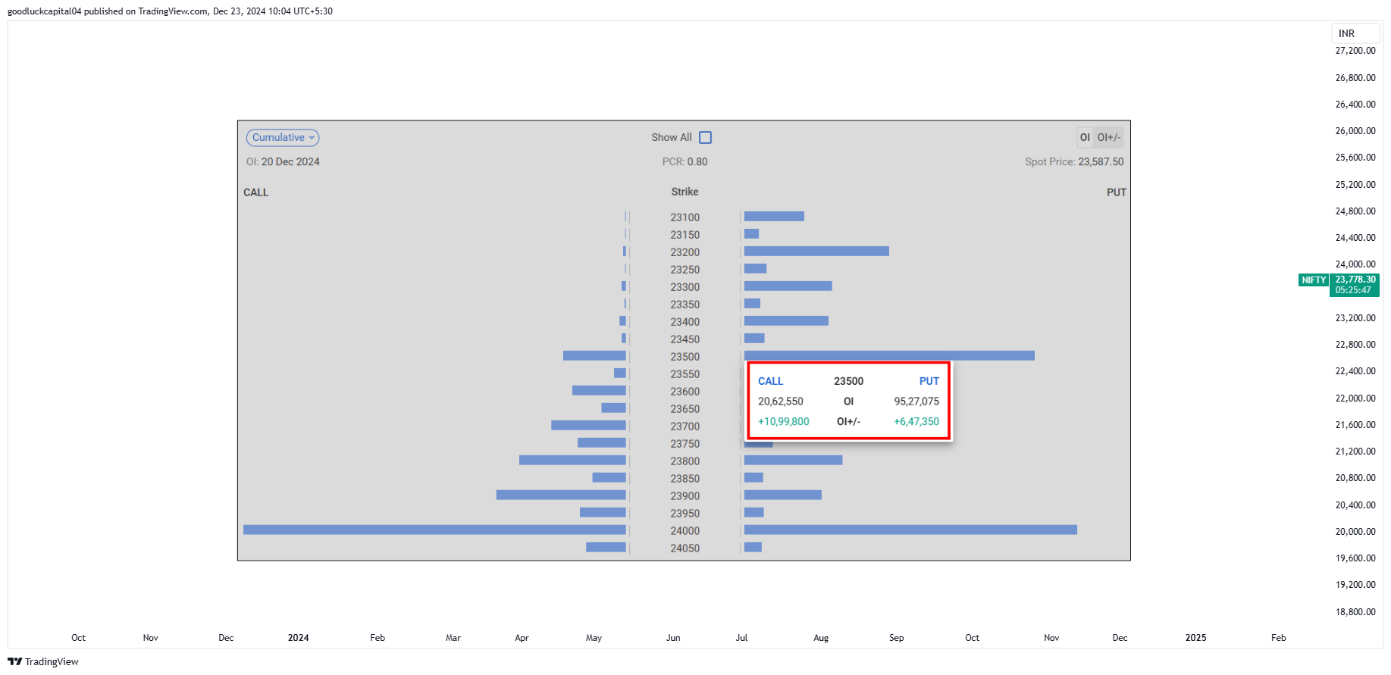Click the CALL column header
1391x675 pixels.
point(255,192)
